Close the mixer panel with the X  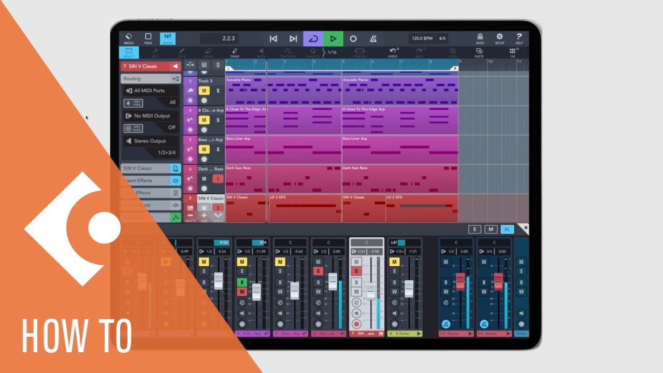pyautogui.click(x=525, y=228)
